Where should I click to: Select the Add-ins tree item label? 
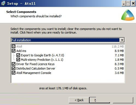21,51
